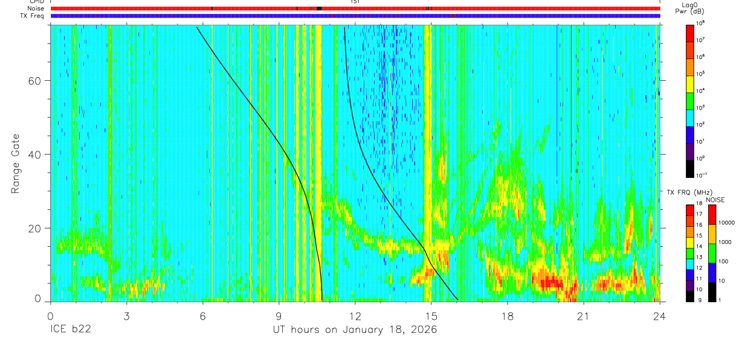742x342 pixels.
Task: Select the black 9–10 MHz TX FRQ swatch
Action: (690, 296)
